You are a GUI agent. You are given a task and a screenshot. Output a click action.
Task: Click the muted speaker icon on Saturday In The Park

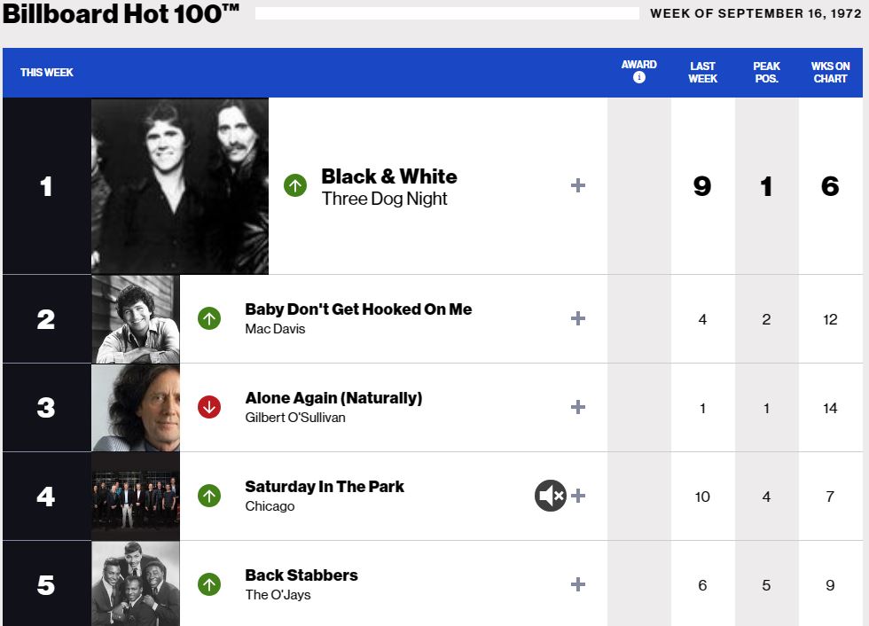[x=550, y=496]
